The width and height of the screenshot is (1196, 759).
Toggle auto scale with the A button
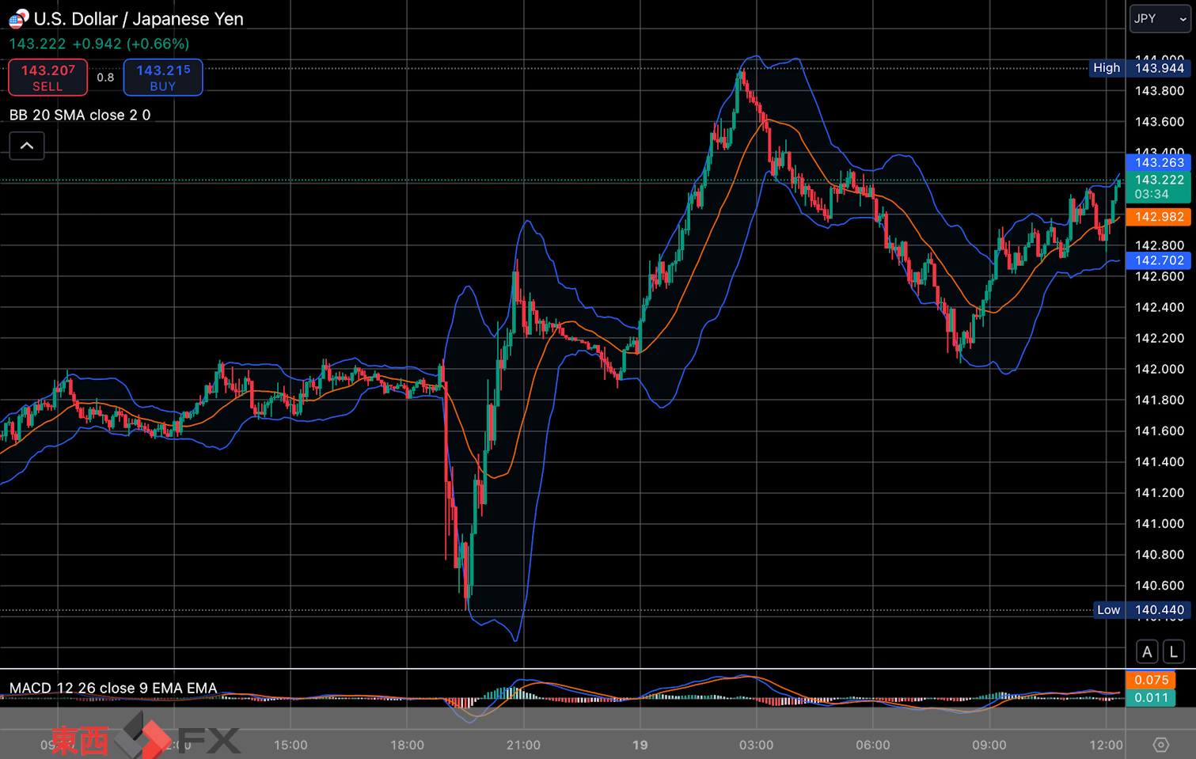pyautogui.click(x=1147, y=652)
